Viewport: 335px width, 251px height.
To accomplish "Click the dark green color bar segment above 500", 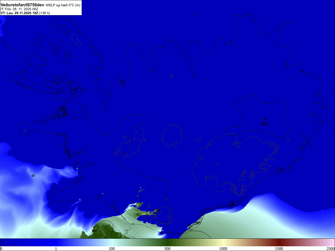I will click(x=167, y=242).
